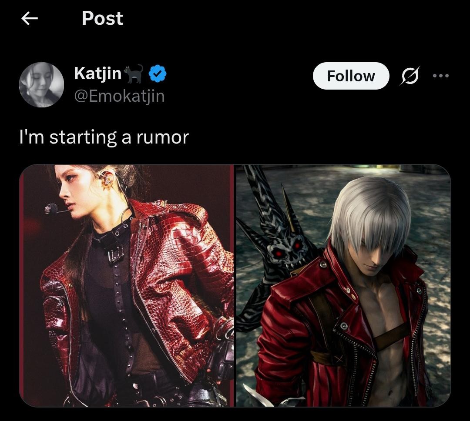Screen dimensions: 470x421
Task: Open the Katjin display name profile link
Action: click(98, 74)
